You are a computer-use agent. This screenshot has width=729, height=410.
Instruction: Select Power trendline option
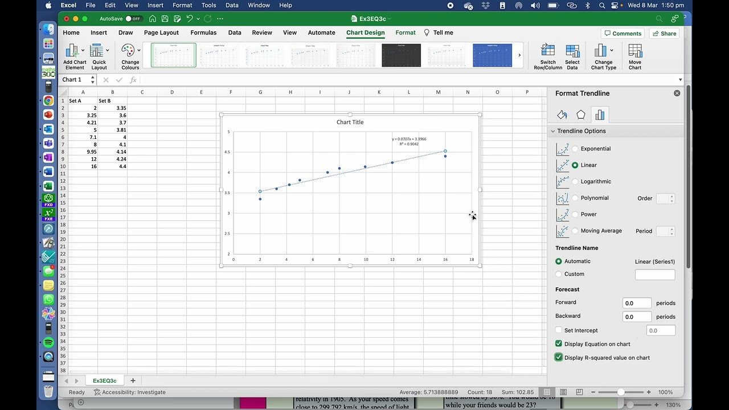575,215
